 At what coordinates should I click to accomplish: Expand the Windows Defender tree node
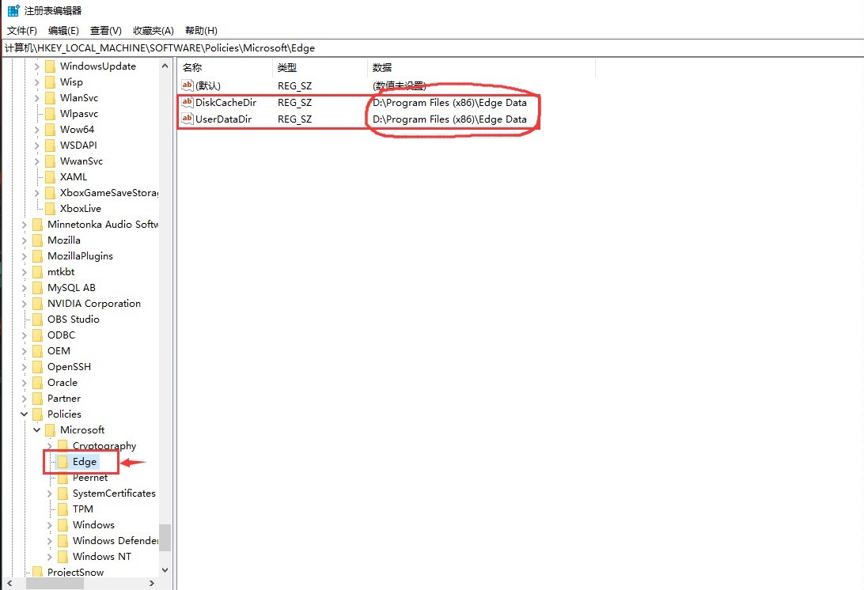coord(50,541)
